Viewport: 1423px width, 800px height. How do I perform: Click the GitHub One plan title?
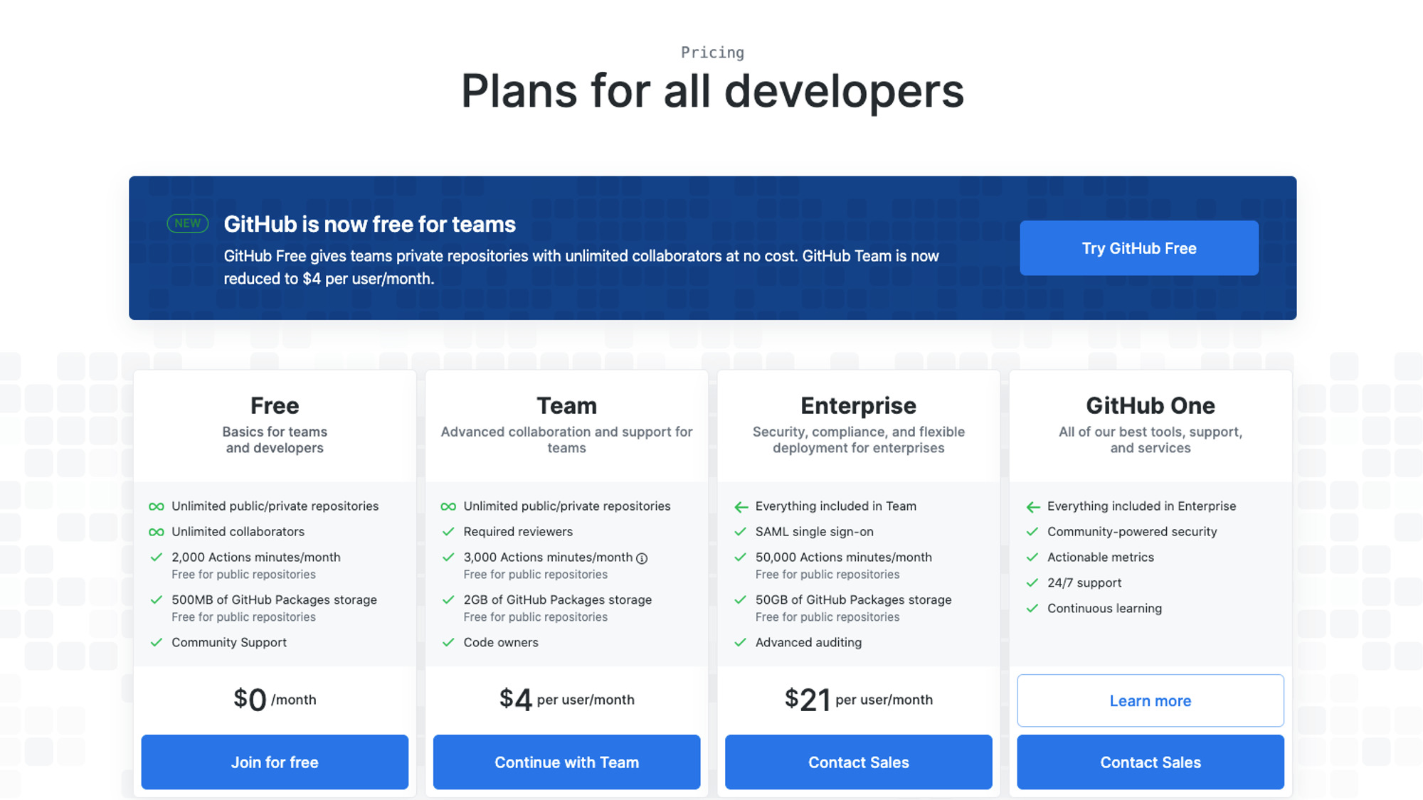[x=1150, y=405]
